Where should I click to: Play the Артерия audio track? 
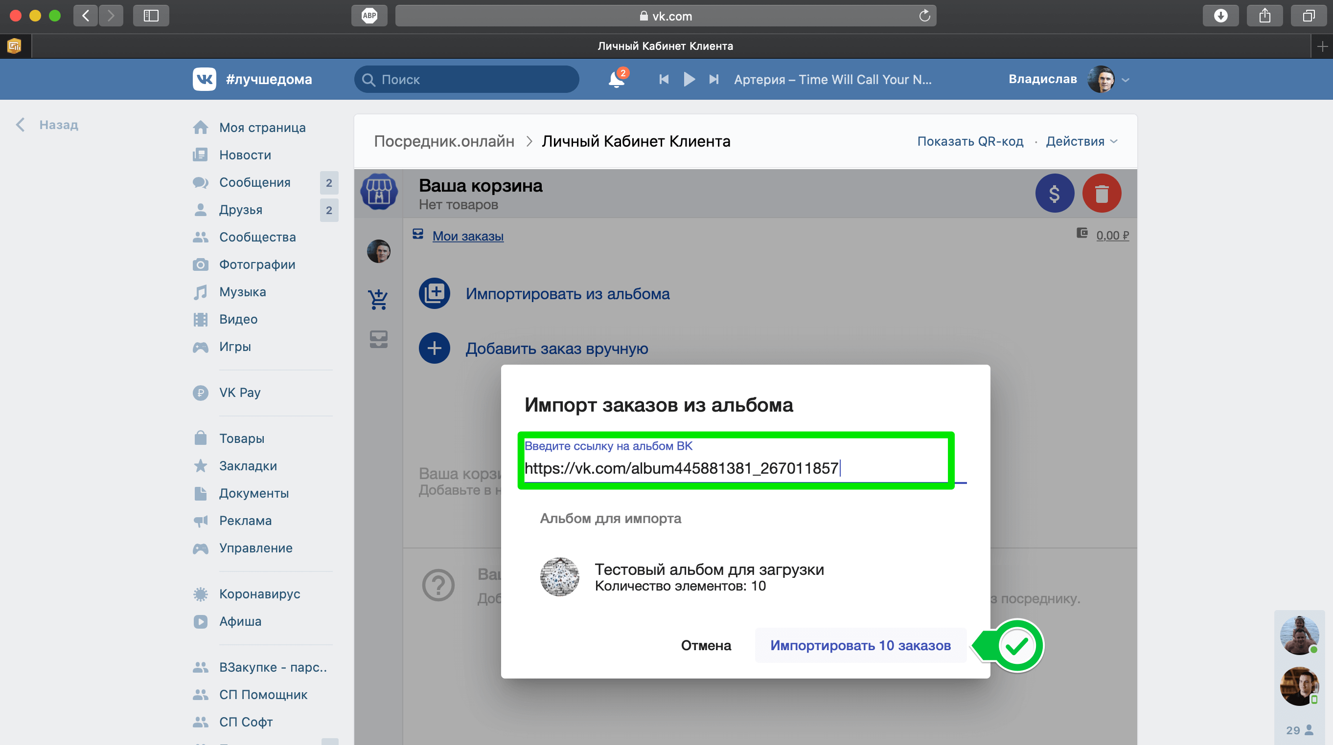click(689, 79)
